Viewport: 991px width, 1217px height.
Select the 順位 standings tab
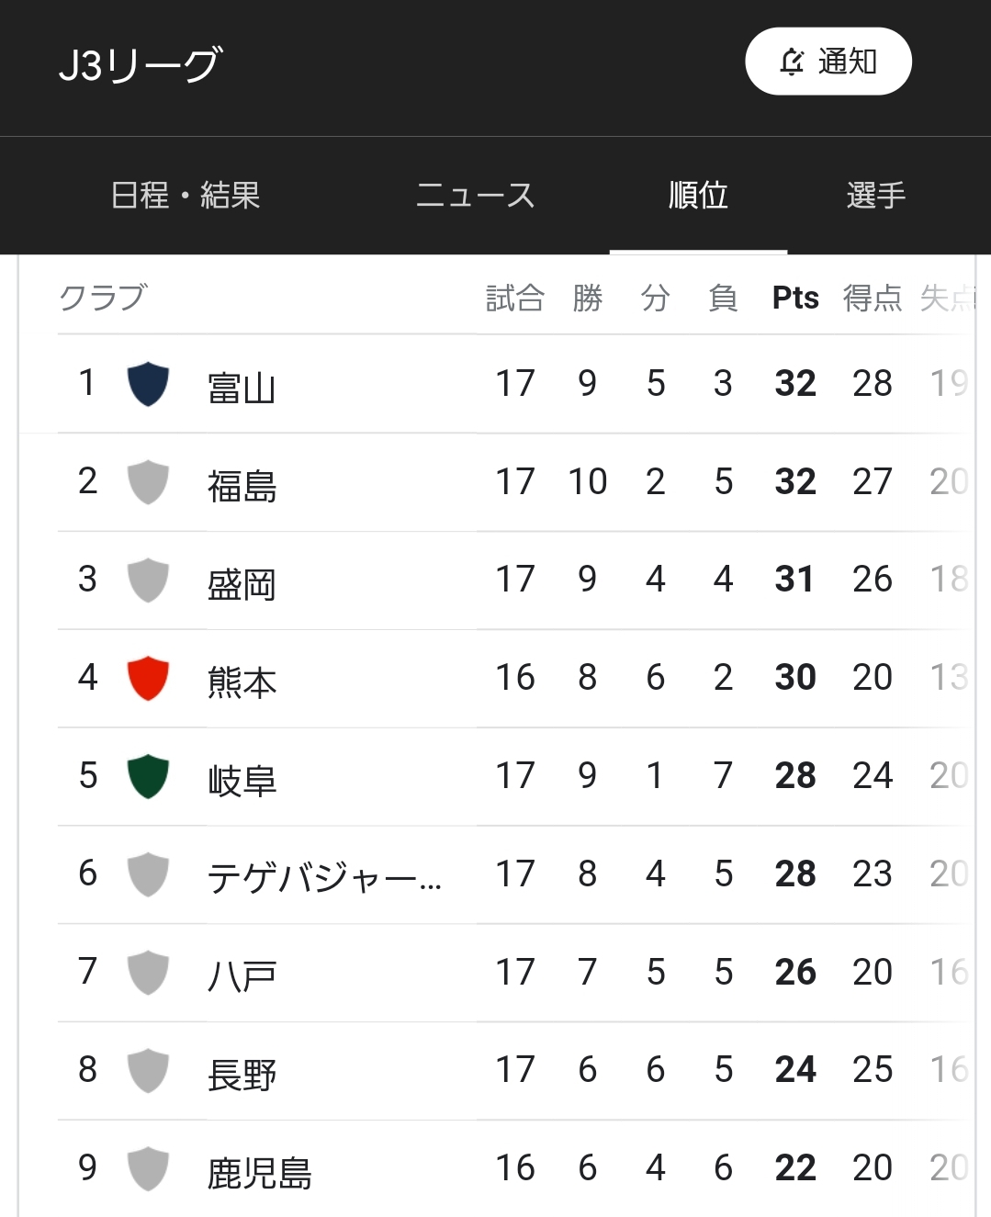tap(698, 196)
